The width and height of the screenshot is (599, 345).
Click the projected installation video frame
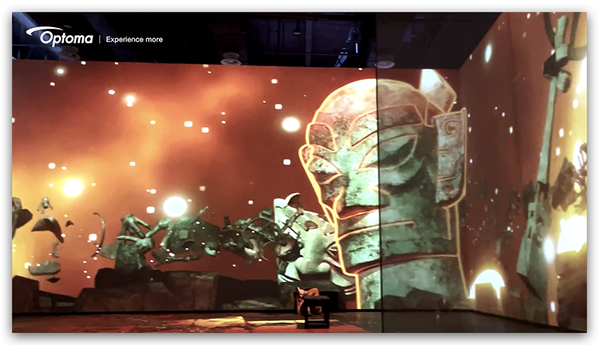[299, 172]
